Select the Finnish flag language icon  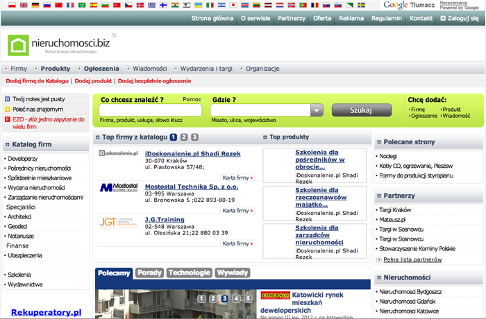pos(163,5)
